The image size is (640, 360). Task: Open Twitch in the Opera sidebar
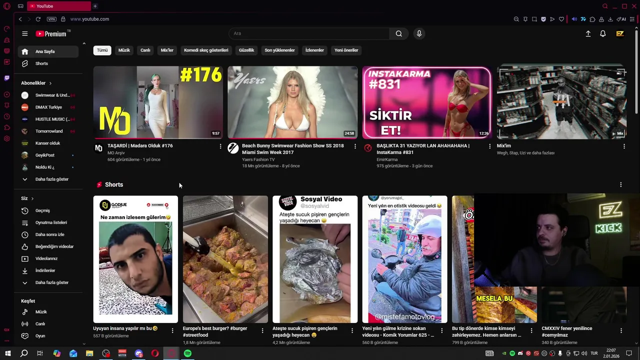coord(7,78)
